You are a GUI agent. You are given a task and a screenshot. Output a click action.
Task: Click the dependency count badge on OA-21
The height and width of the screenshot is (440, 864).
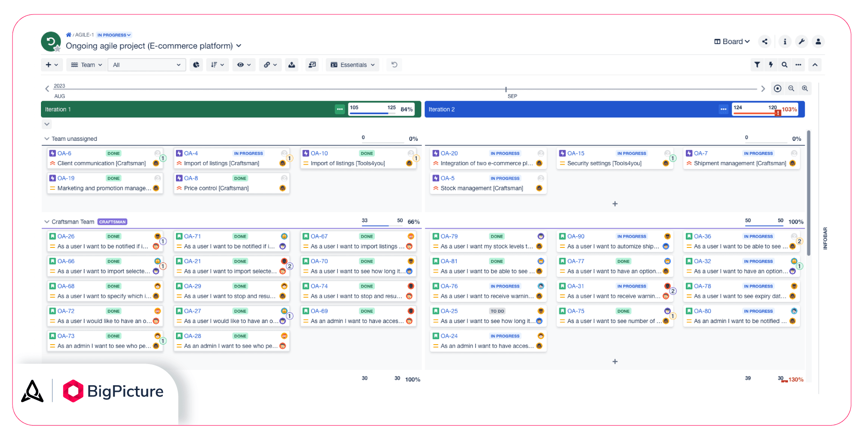click(290, 266)
